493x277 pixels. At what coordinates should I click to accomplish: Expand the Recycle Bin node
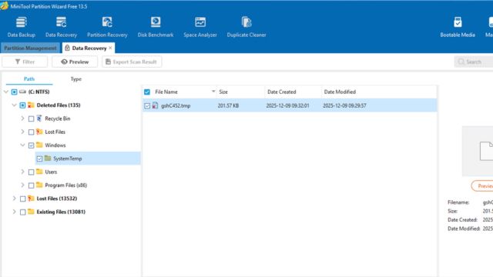tap(22, 118)
